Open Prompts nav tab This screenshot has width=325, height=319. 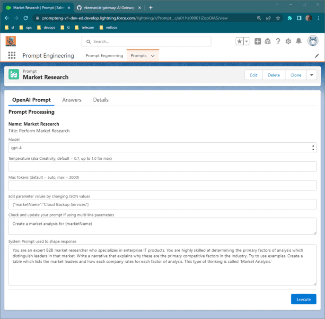pyautogui.click(x=139, y=56)
